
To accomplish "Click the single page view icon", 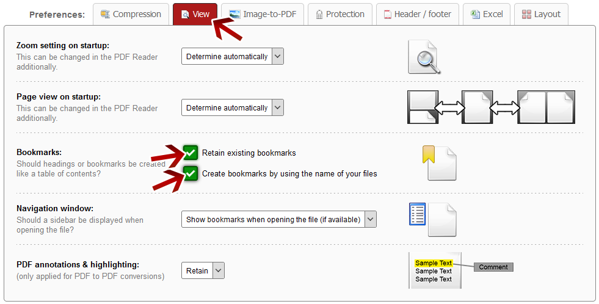I will (x=477, y=107).
